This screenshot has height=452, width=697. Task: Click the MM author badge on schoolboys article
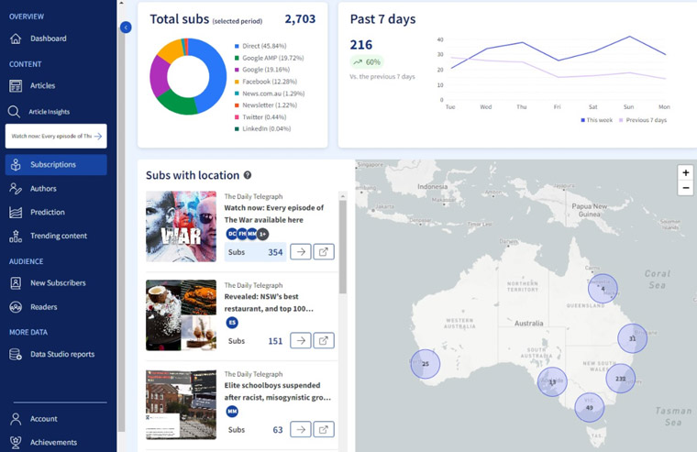tap(232, 412)
